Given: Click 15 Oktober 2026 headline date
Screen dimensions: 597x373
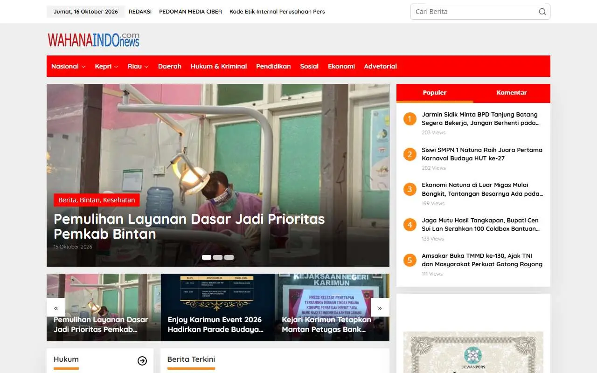Looking at the screenshot, I should [x=73, y=247].
